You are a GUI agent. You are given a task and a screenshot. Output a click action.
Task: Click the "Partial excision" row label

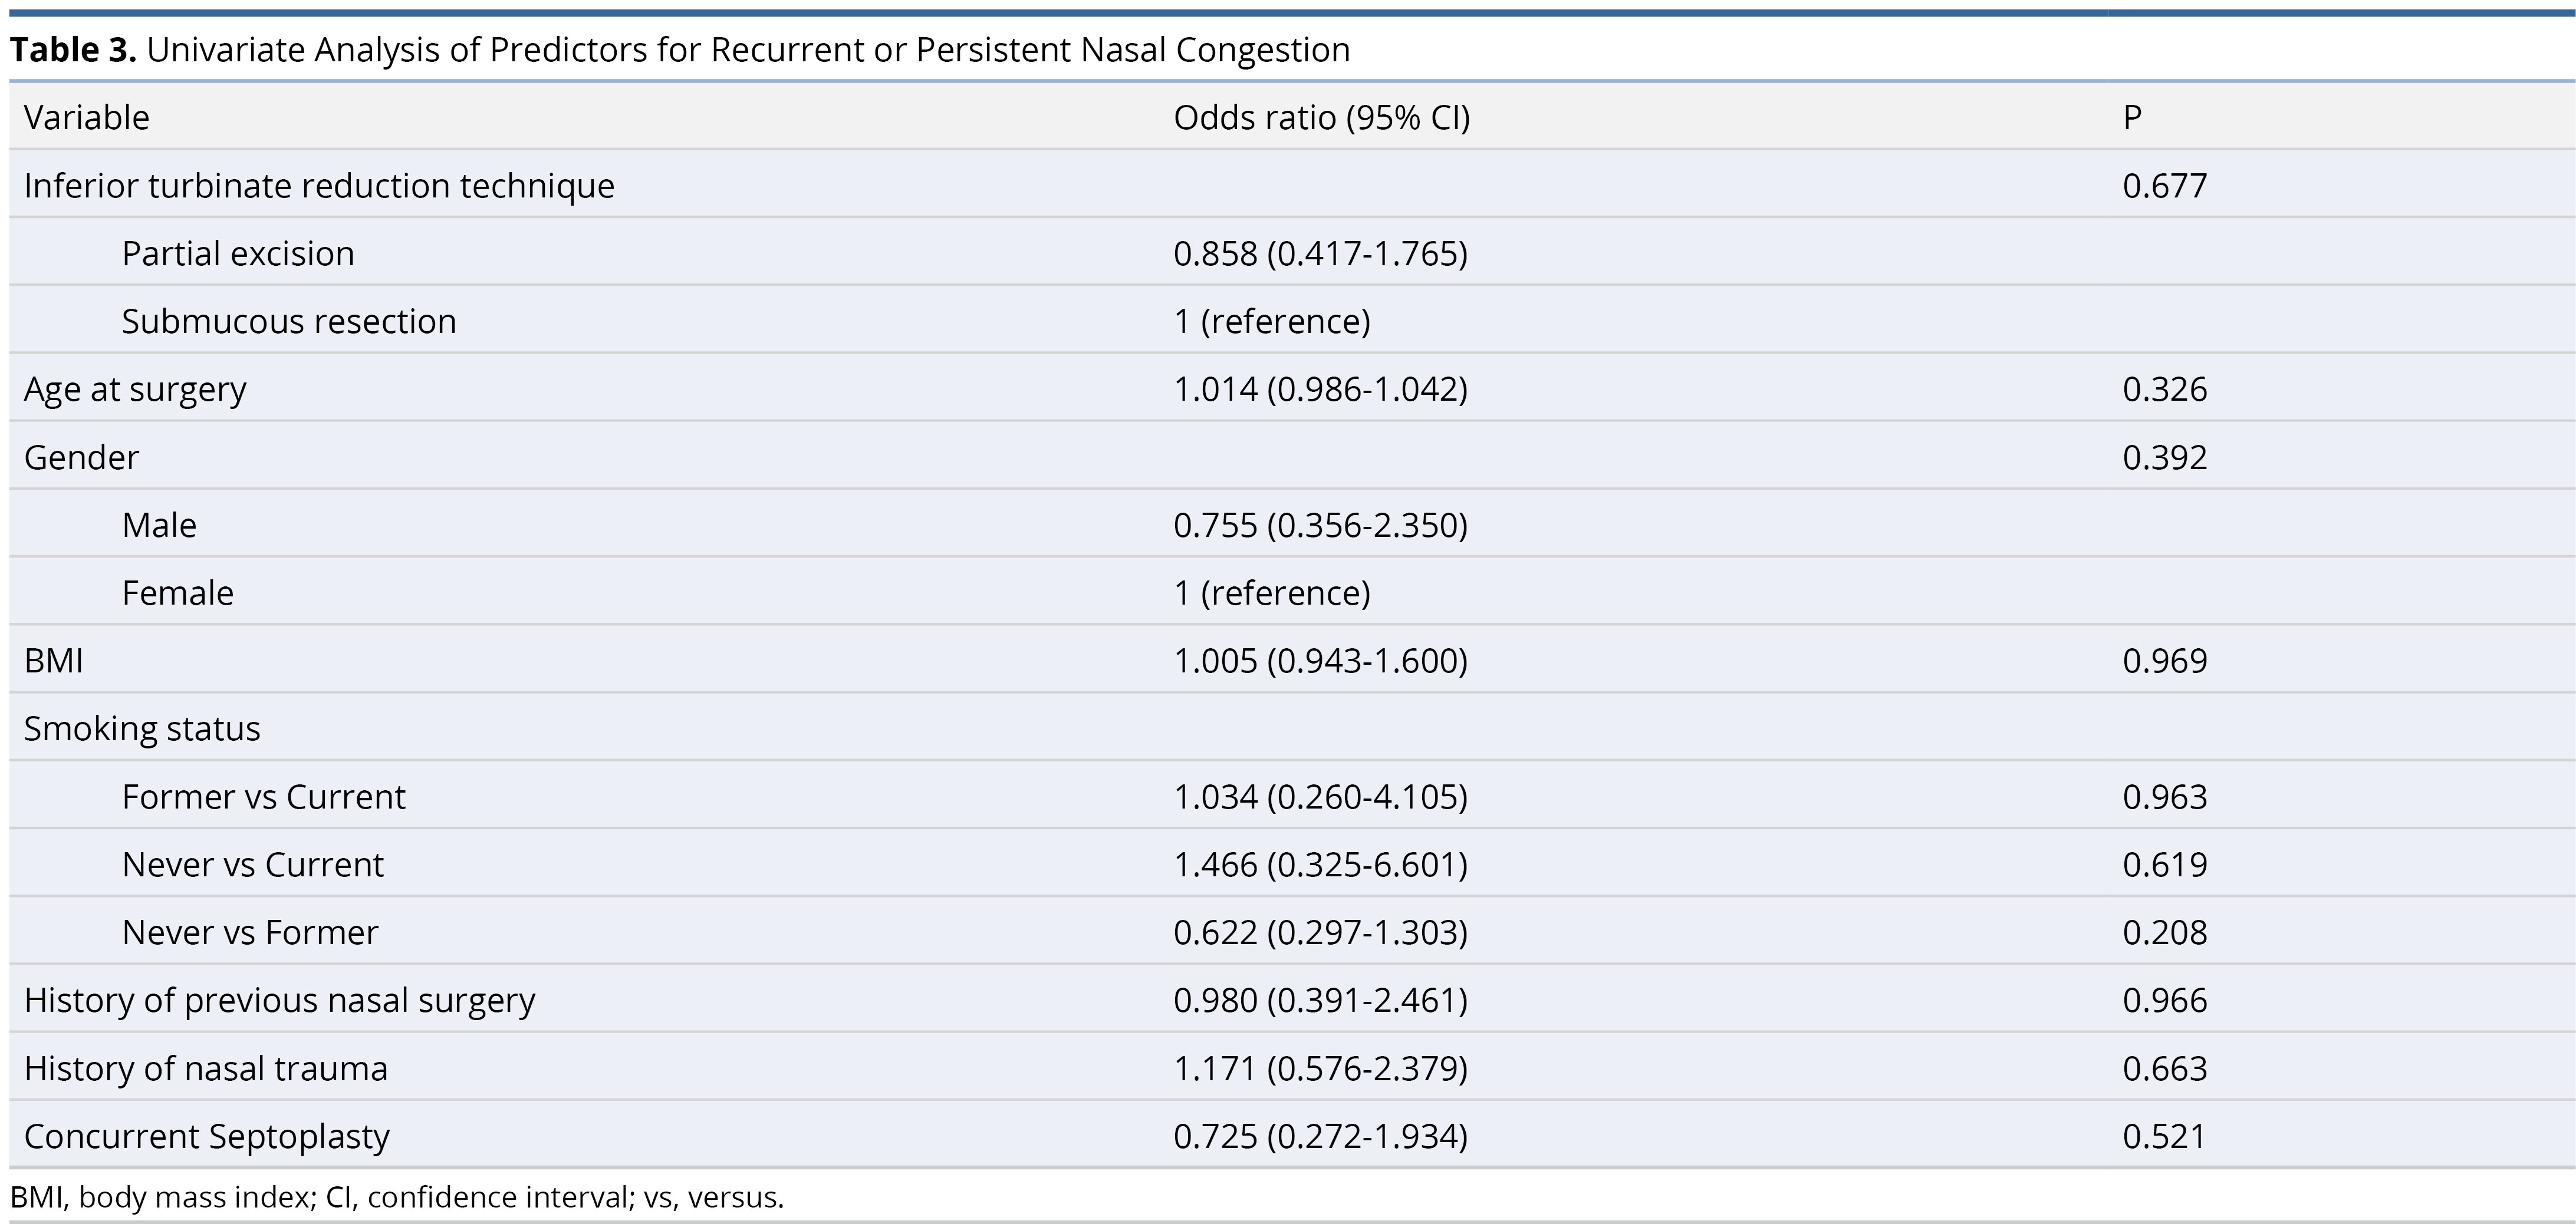[238, 254]
